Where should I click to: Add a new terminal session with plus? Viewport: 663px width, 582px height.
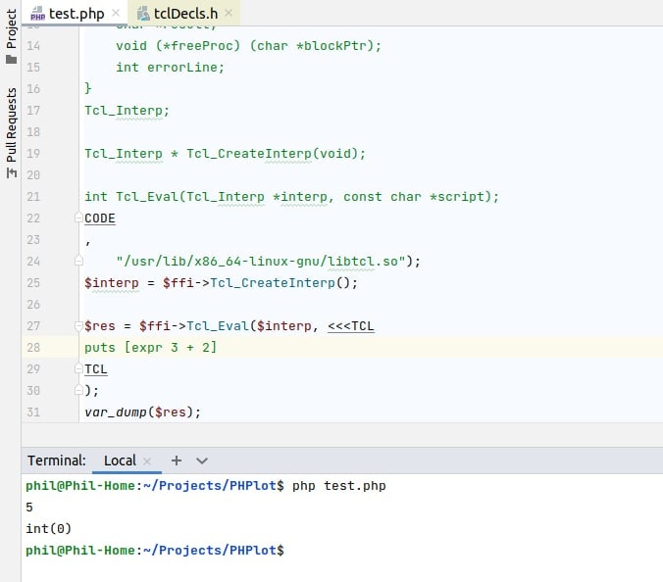tap(177, 461)
